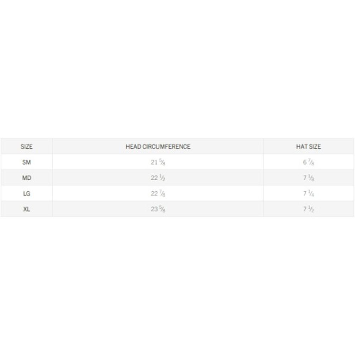This screenshot has width=355, height=355.
Task: Select the MD size label cell
Action: (27, 178)
